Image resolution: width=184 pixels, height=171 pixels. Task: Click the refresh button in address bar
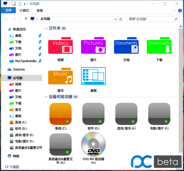click(121, 19)
